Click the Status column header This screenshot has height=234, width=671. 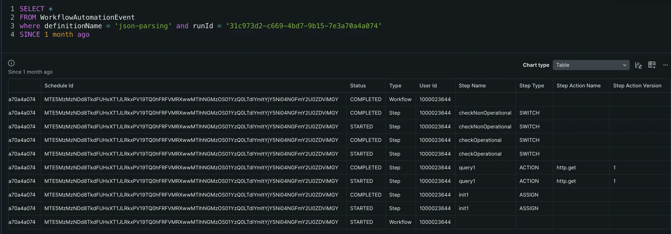(x=358, y=86)
